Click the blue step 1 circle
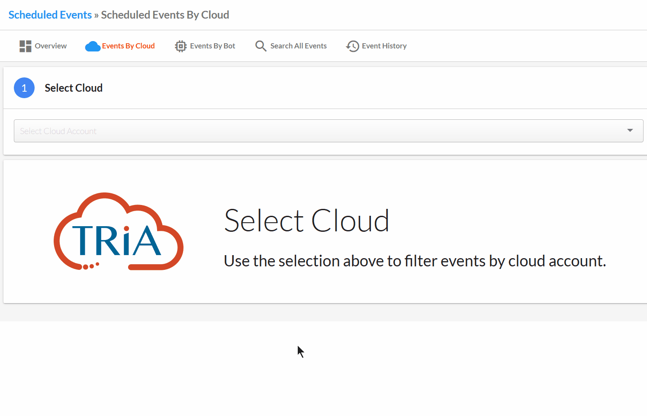 [24, 88]
